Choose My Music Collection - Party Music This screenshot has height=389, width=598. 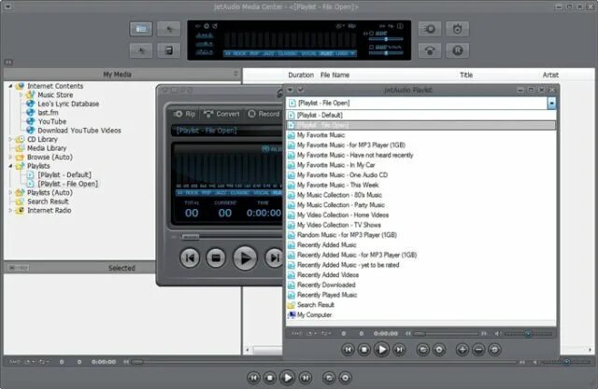coord(420,205)
